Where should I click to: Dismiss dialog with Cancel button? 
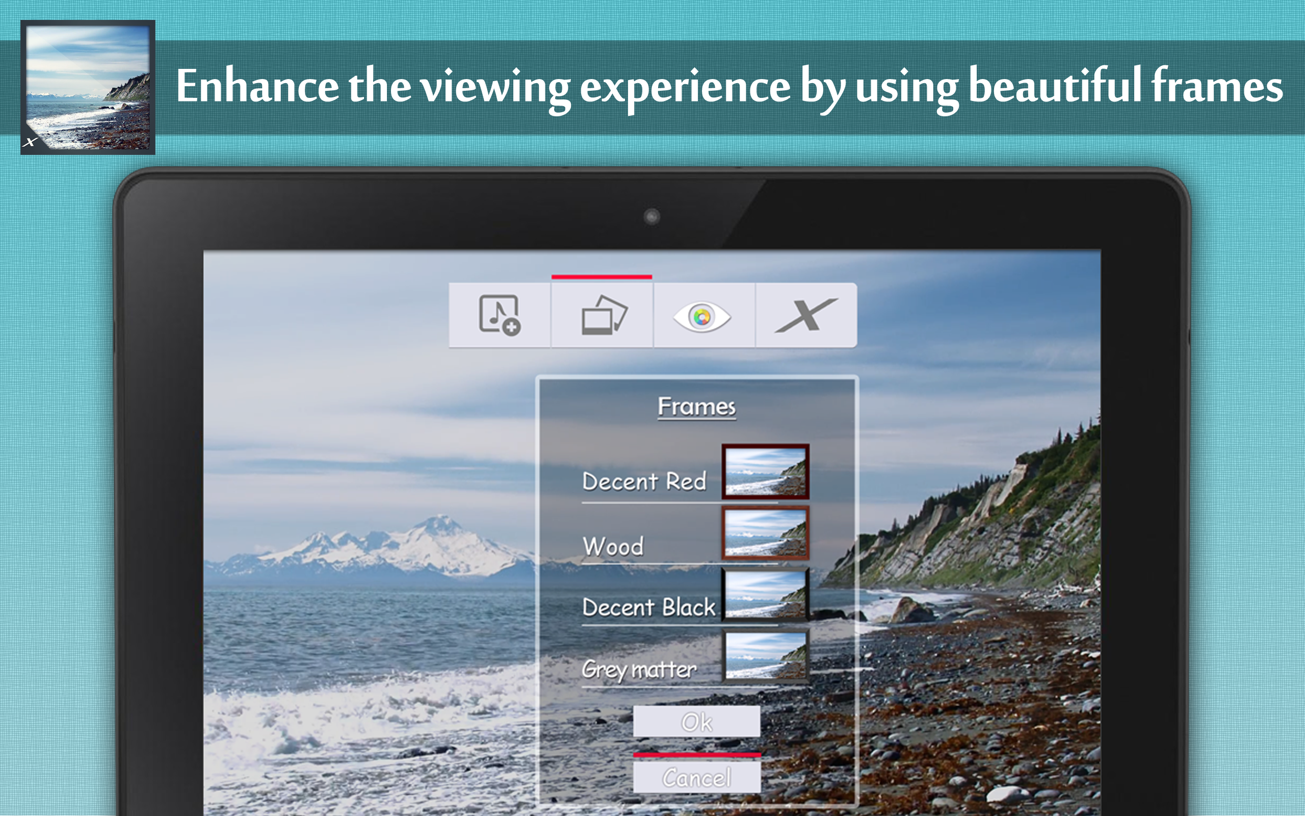(x=697, y=777)
